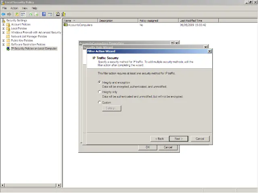Cancel the Filter Action Wizard
The image size is (258, 193).
tap(200, 139)
